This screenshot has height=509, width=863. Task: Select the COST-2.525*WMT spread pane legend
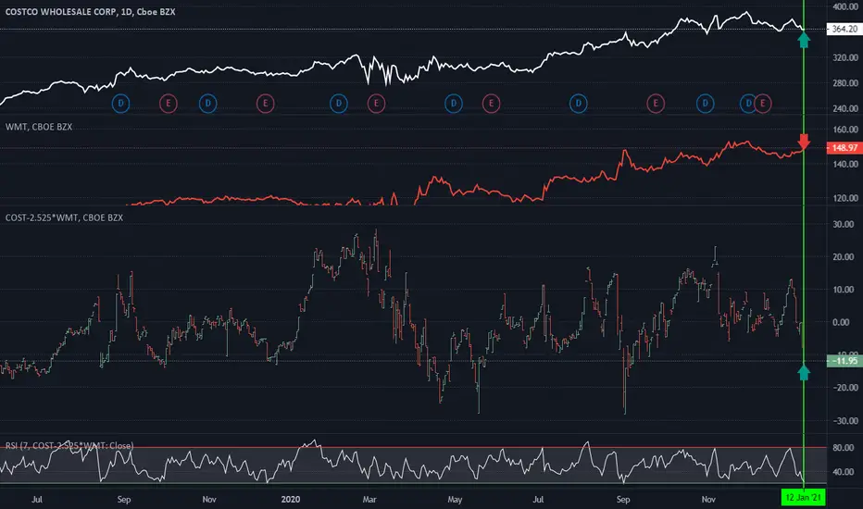[x=65, y=217]
